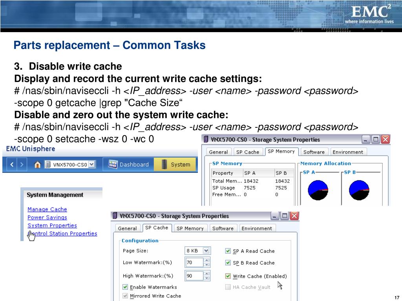This screenshot has width=402, height=301.
Task: Open the Page Size 8 KB dropdown
Action: 206,250
